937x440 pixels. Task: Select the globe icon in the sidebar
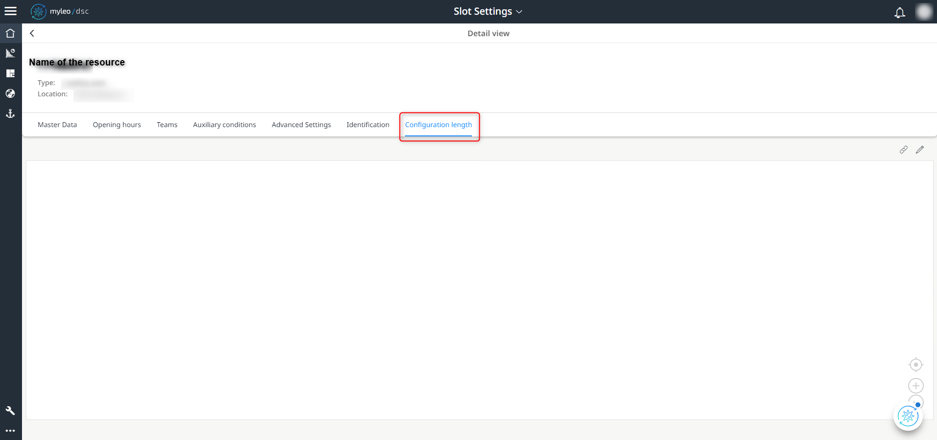tap(10, 93)
